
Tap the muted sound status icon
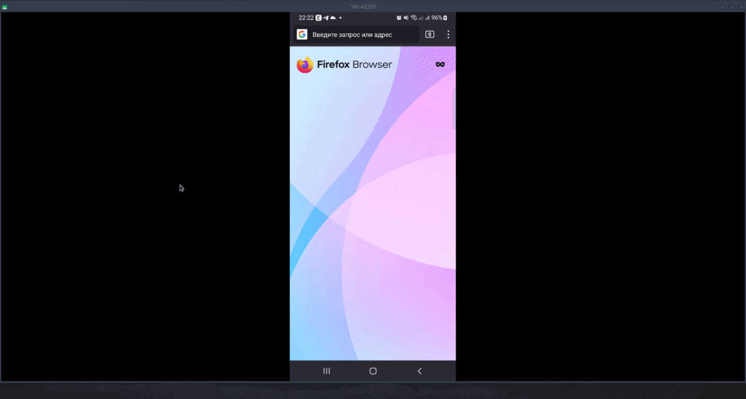tap(406, 18)
